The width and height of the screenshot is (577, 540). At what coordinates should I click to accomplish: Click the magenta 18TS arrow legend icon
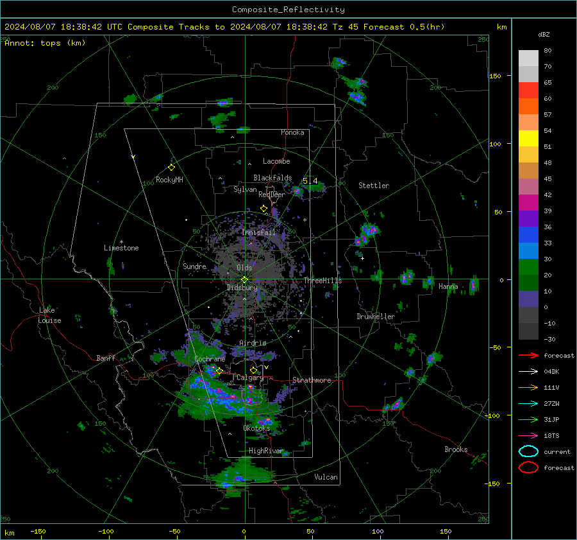point(528,436)
